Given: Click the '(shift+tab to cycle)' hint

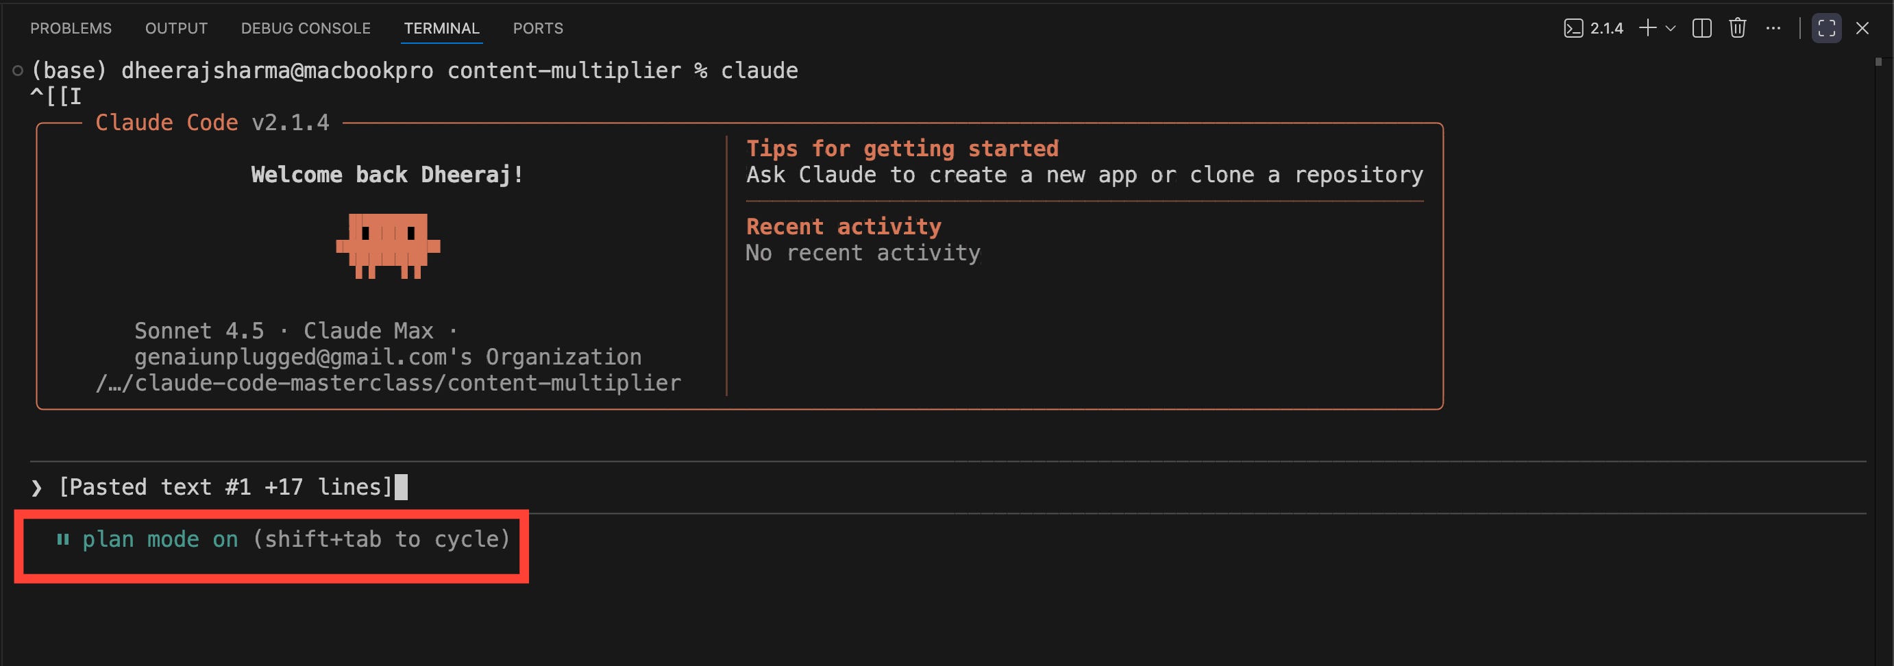Looking at the screenshot, I should point(382,539).
